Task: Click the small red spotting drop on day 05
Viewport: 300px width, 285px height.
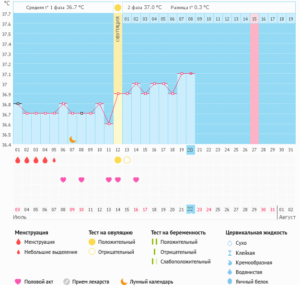Action: click(x=54, y=160)
